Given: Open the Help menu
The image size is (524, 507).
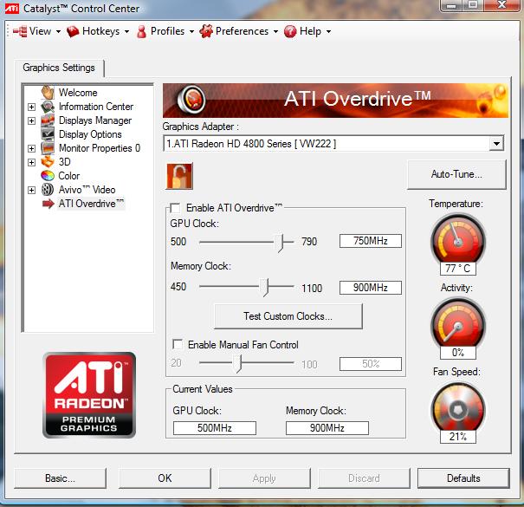Looking at the screenshot, I should (310, 31).
